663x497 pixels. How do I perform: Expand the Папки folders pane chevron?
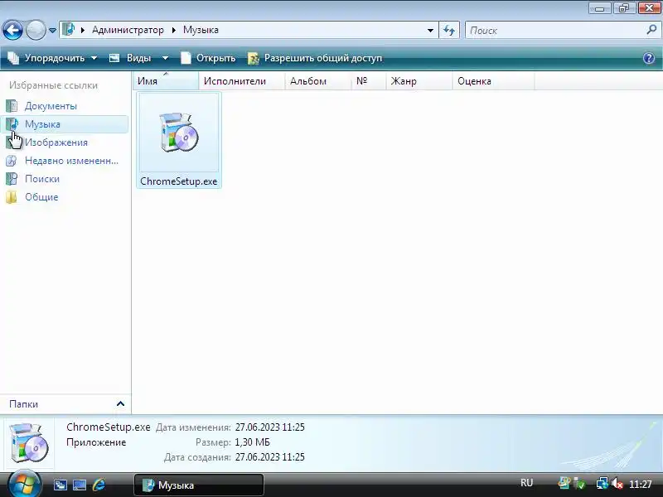click(x=120, y=404)
